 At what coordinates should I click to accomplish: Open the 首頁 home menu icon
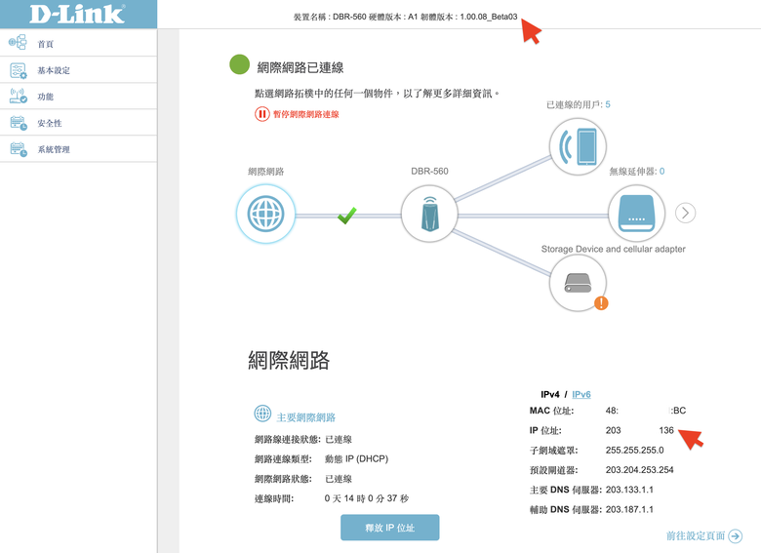[18, 42]
